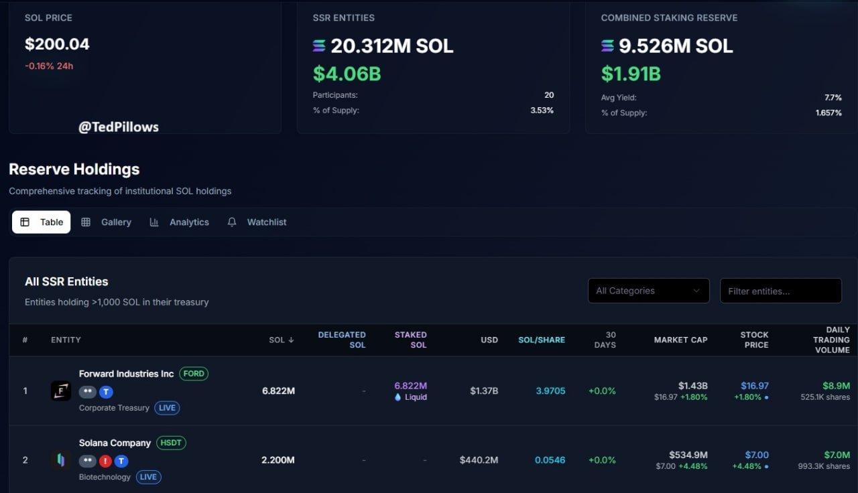Toggle the SOL column sort arrow

(291, 340)
